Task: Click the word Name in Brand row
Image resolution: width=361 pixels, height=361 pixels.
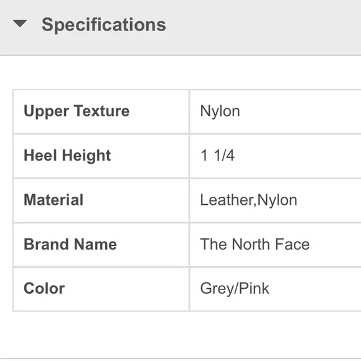Action: pyautogui.click(x=95, y=244)
